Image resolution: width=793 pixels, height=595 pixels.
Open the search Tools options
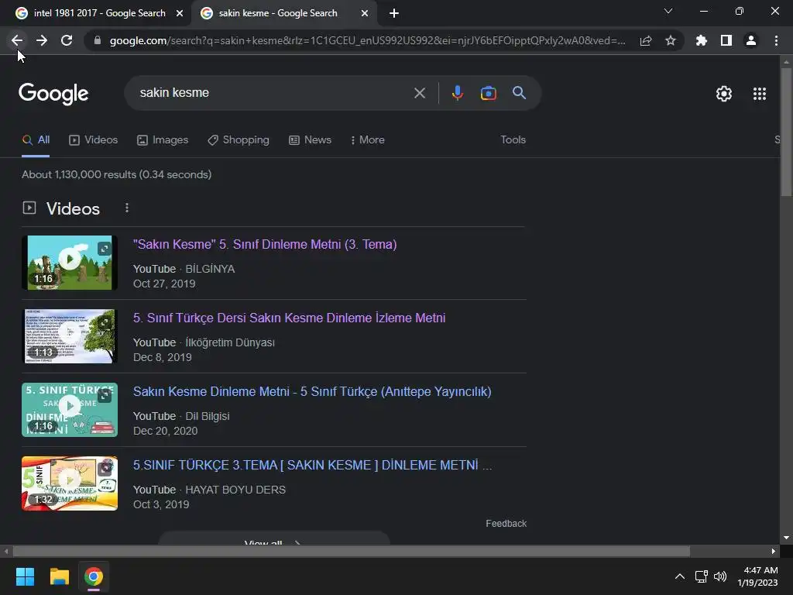(x=513, y=140)
